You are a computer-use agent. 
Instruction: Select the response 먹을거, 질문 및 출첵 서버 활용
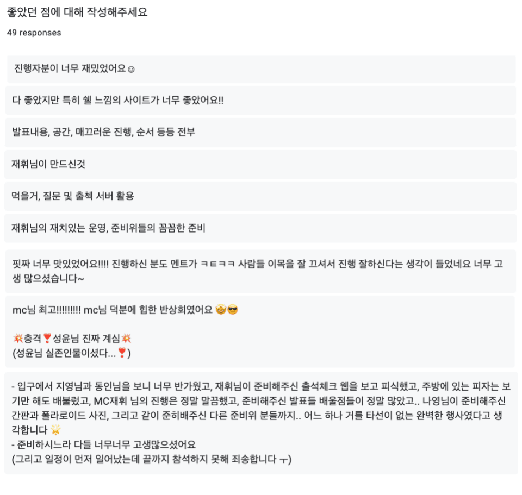(x=260, y=196)
